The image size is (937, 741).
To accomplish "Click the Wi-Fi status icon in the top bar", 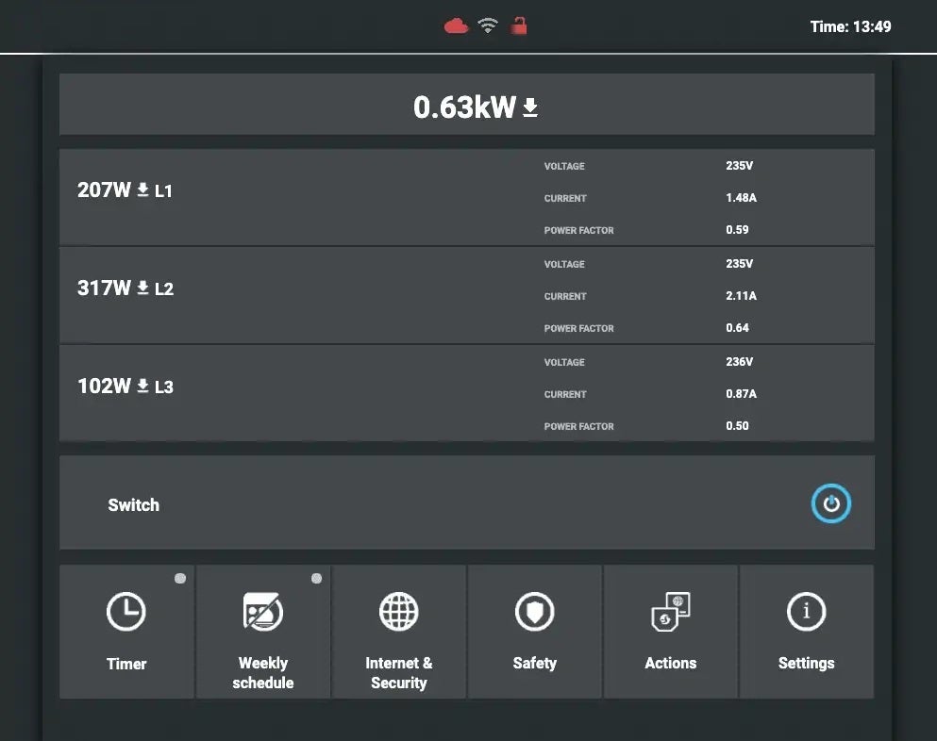I will pyautogui.click(x=488, y=25).
